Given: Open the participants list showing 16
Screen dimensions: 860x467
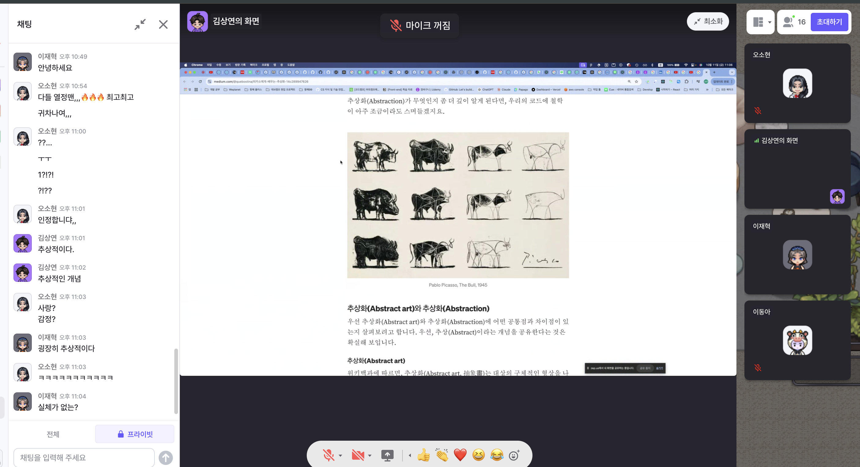Looking at the screenshot, I should 794,22.
